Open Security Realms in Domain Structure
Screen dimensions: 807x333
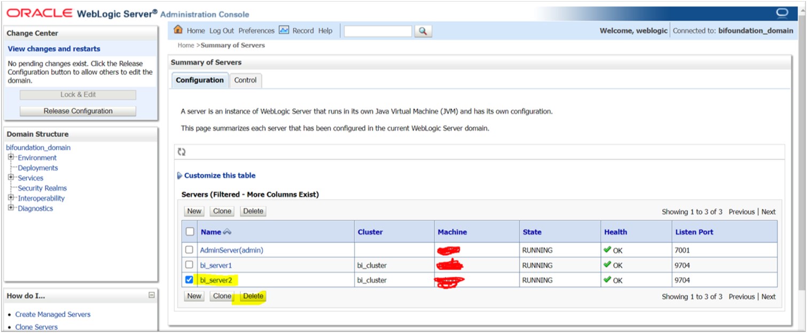coord(42,188)
